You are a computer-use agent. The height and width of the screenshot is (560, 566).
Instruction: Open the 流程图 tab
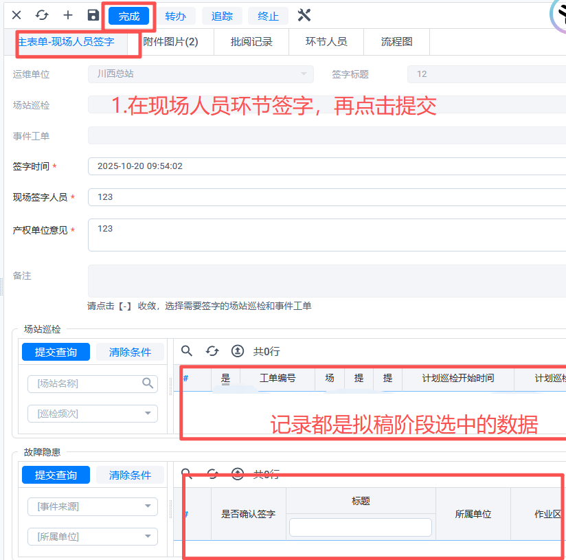pos(397,42)
